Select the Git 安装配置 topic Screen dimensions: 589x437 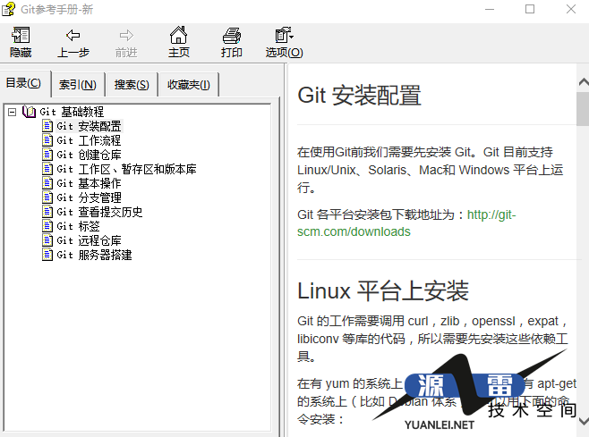click(89, 126)
